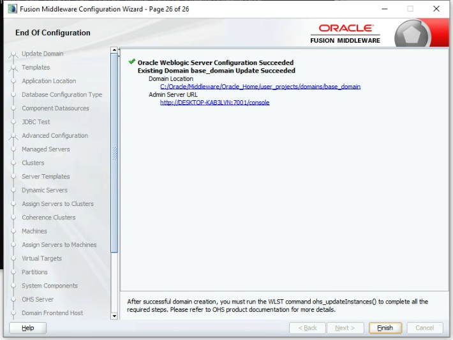453x340 pixels.
Task: Click the wizard title bar app icon
Action: (12, 9)
